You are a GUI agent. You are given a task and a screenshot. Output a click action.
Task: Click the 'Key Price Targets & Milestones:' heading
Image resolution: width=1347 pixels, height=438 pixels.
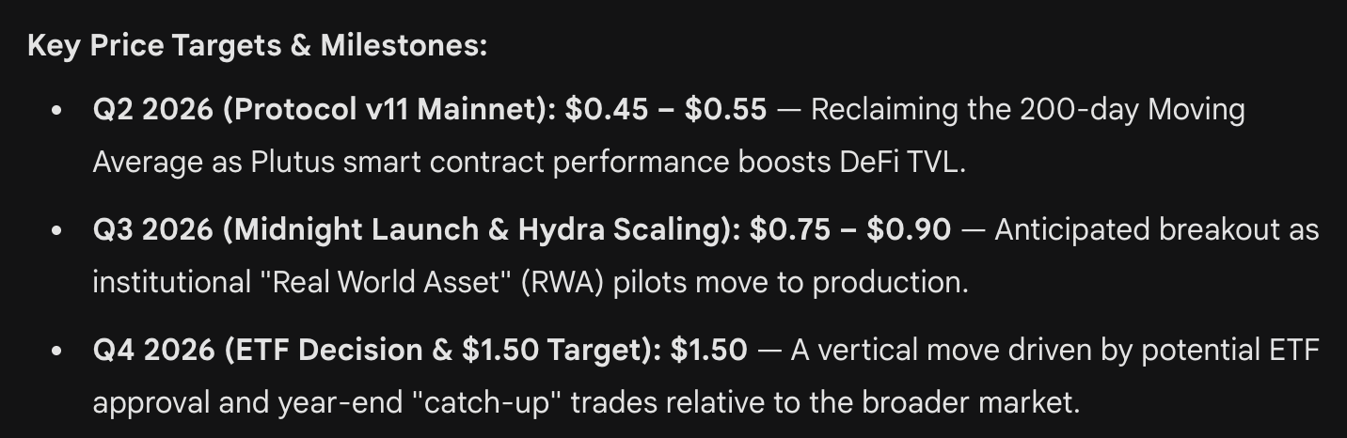258,45
